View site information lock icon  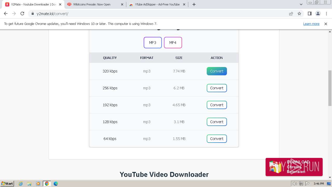click(x=32, y=14)
